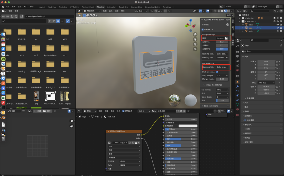Add a new workspace tab with plus
284x176 pixels.
point(174,7)
